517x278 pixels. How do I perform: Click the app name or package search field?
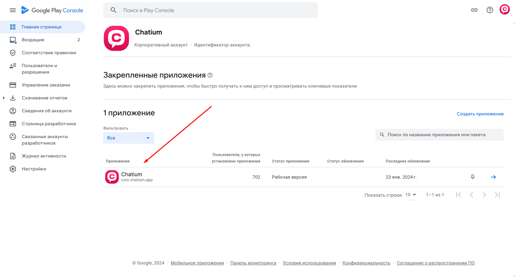[x=439, y=135]
